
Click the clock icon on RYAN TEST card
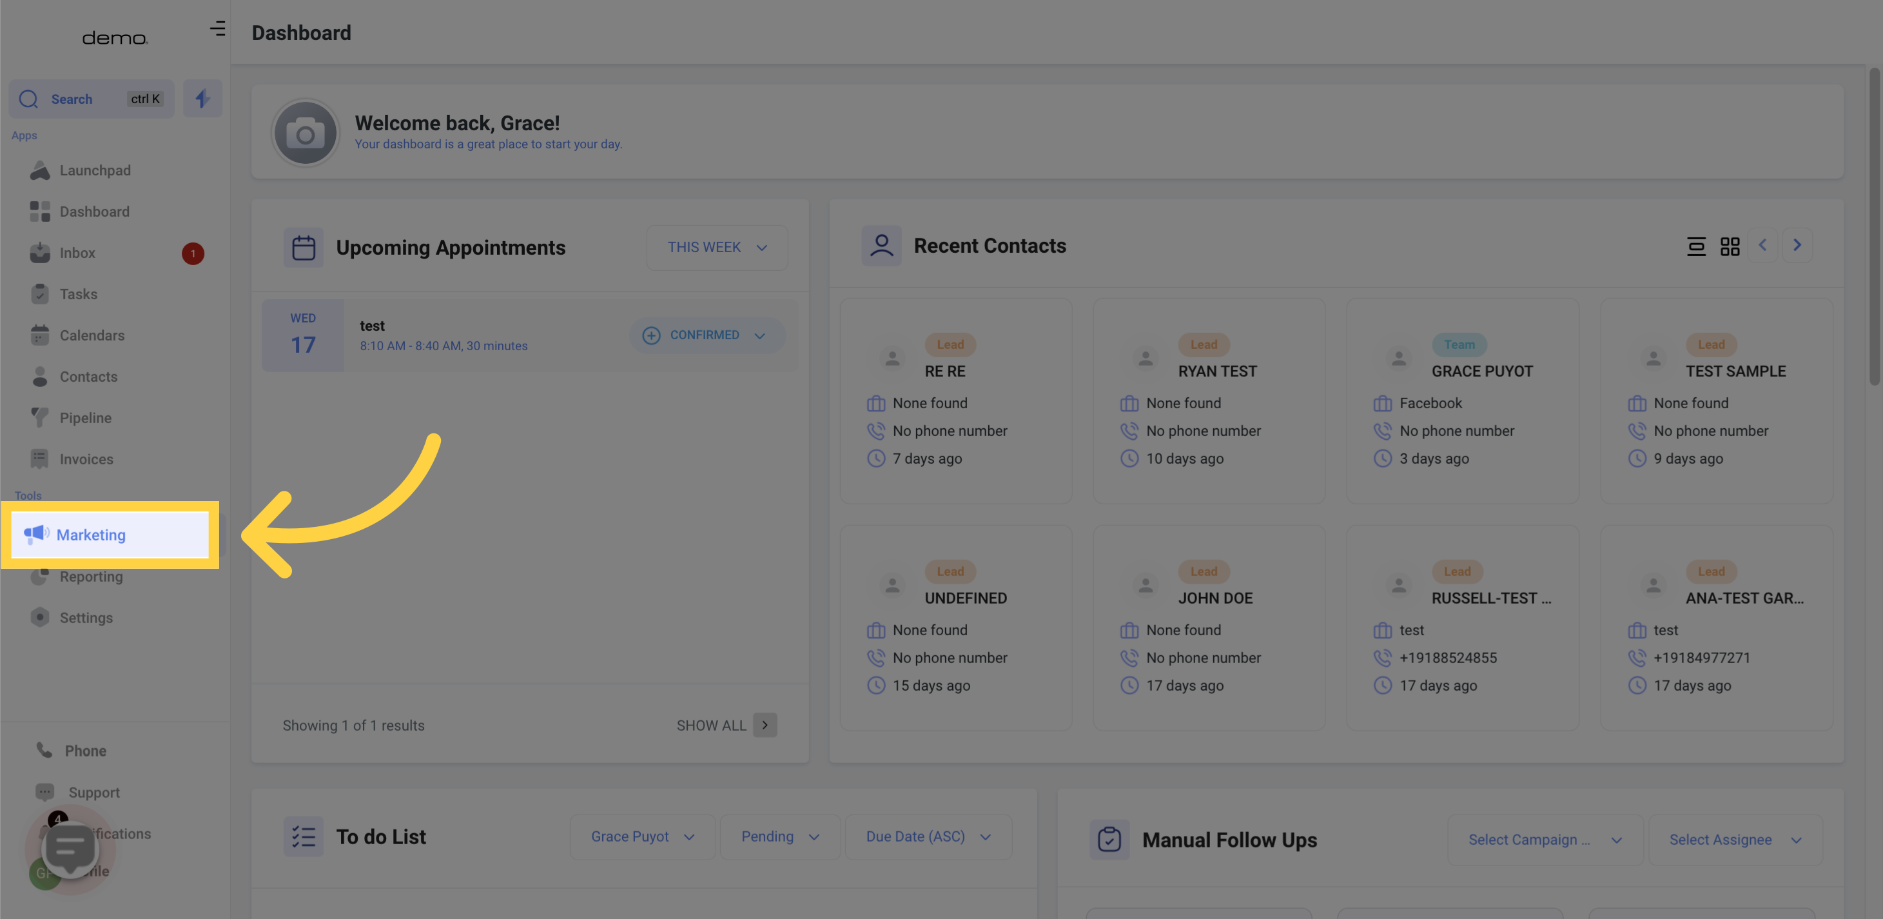click(1129, 459)
